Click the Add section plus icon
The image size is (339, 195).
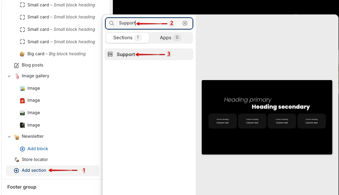pyautogui.click(x=16, y=170)
